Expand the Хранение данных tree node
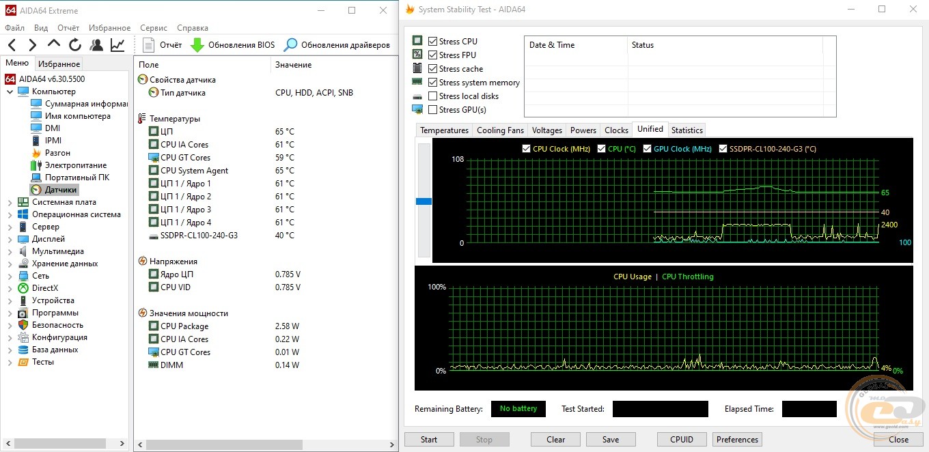The image size is (929, 452). pyautogui.click(x=10, y=264)
